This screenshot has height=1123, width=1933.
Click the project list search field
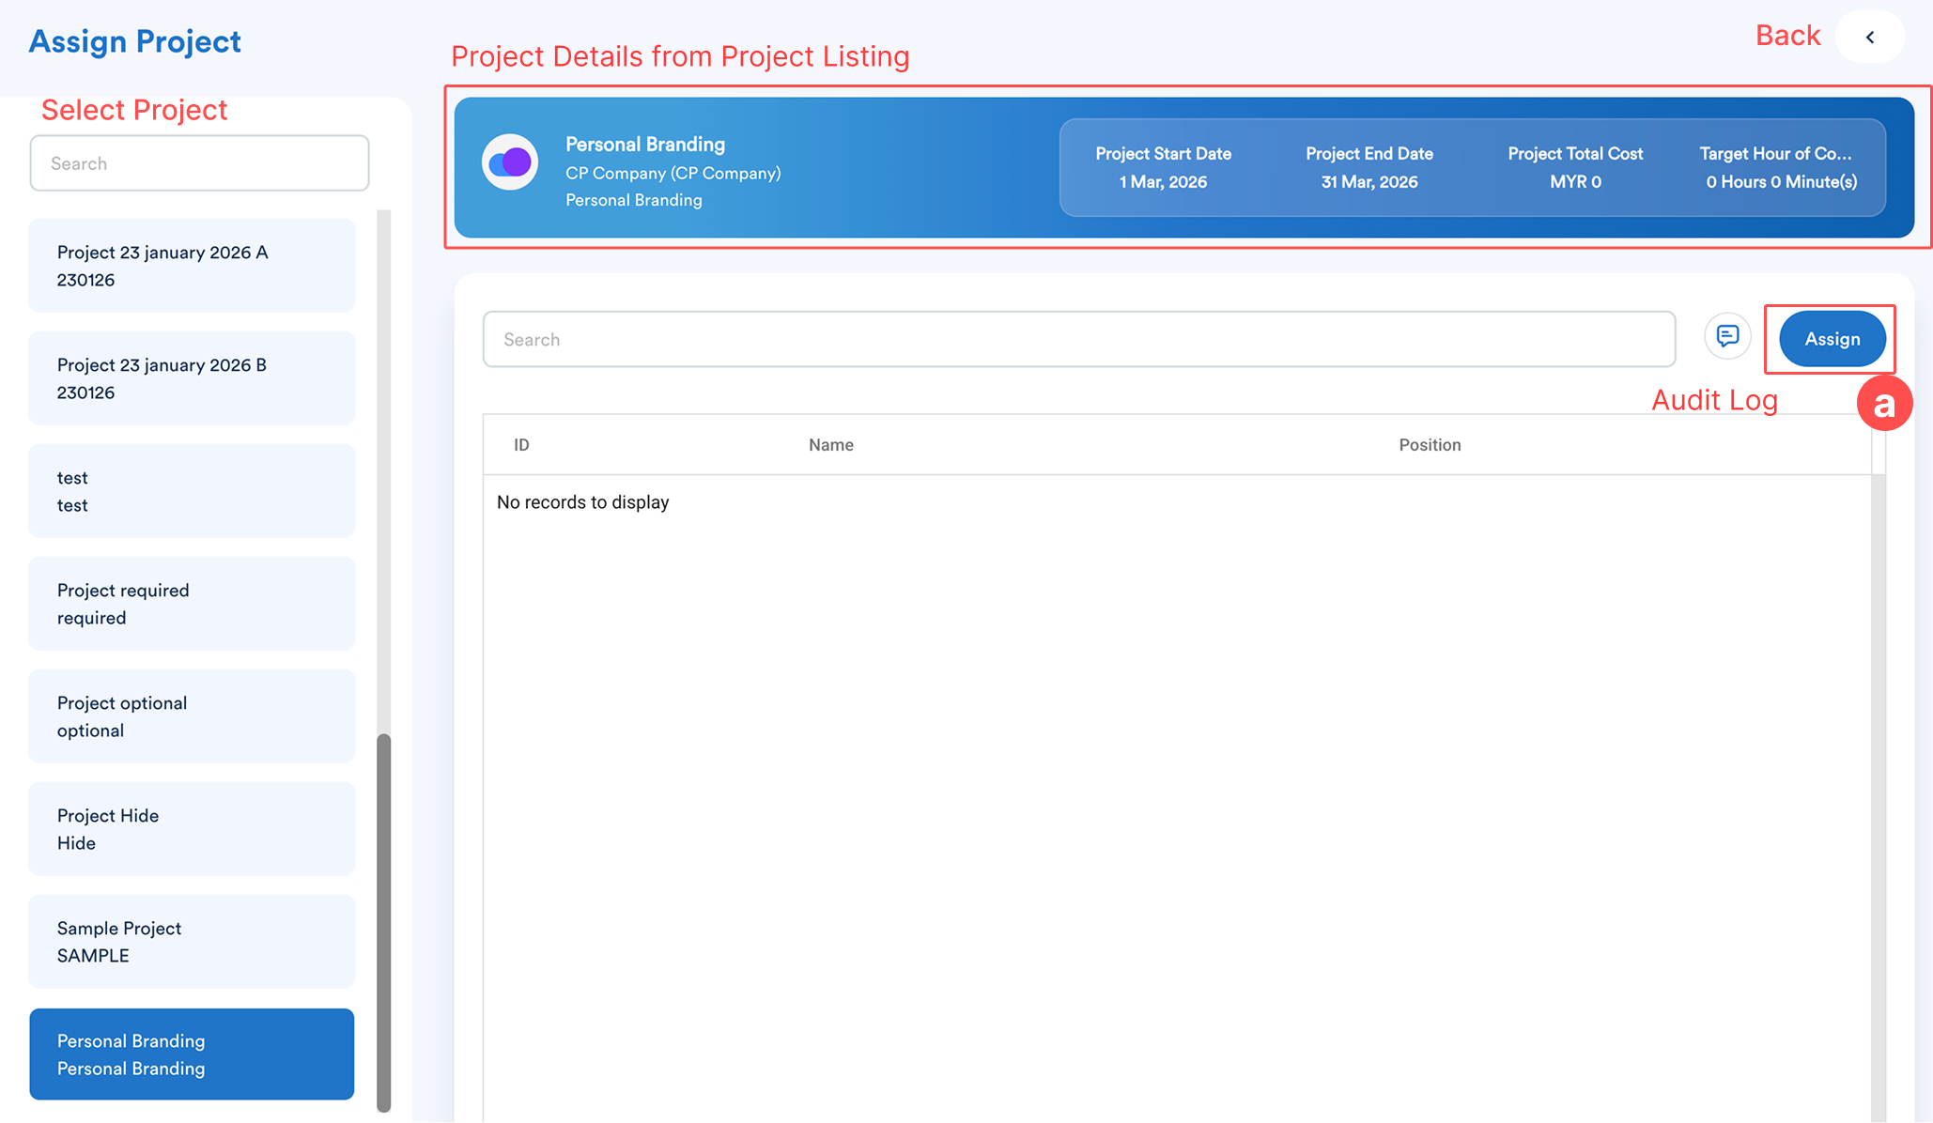pos(199,163)
